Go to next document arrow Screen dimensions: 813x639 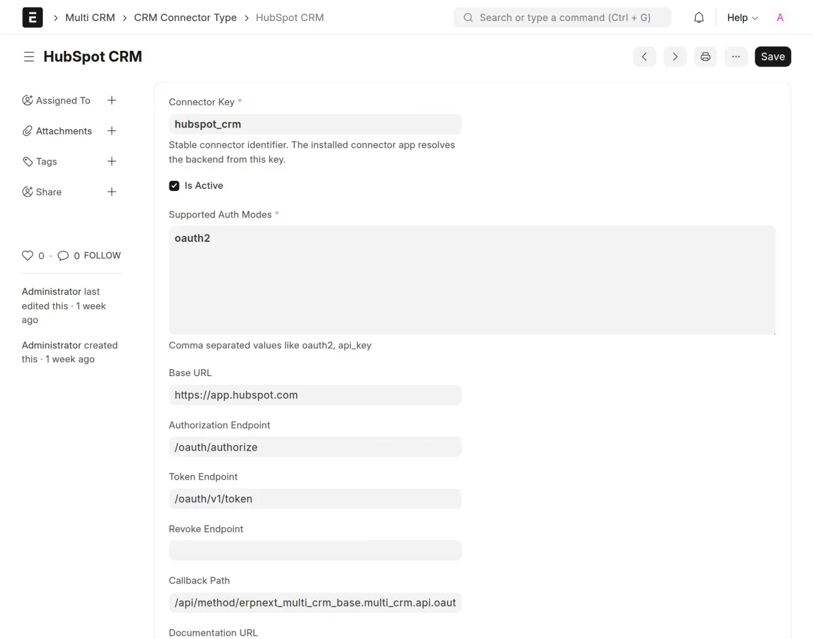click(675, 57)
